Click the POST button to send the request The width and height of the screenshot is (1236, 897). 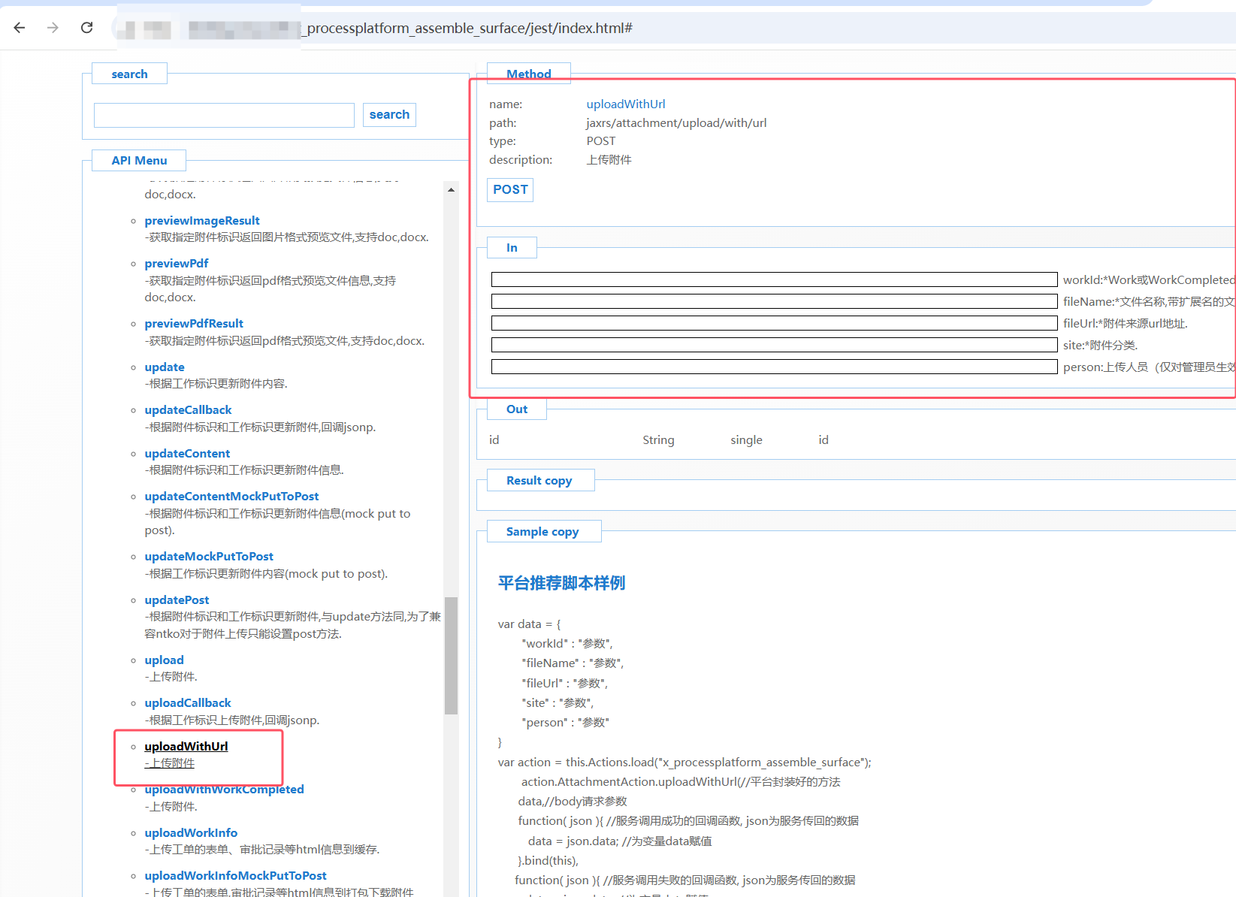(x=510, y=190)
